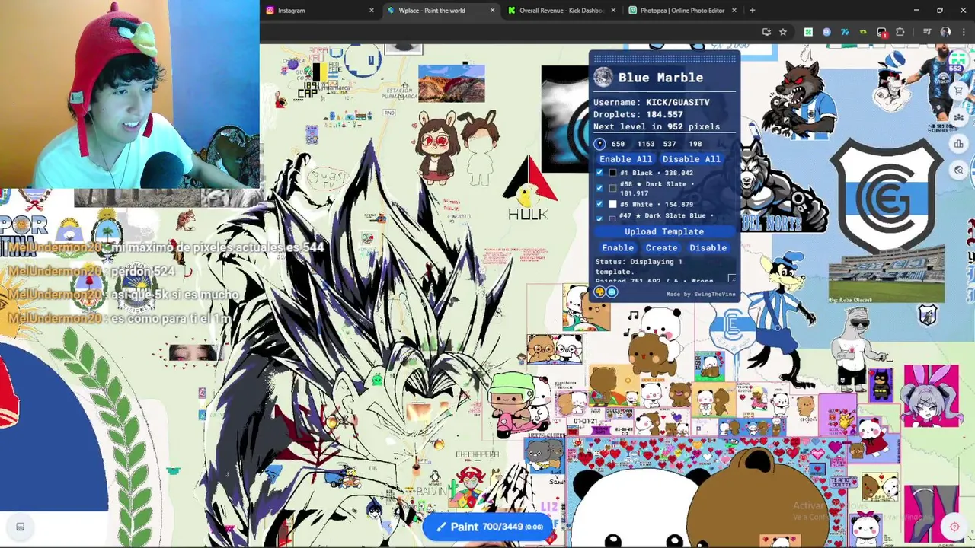Click the Disable template button
Viewport: 975px width, 548px height.
(x=708, y=247)
